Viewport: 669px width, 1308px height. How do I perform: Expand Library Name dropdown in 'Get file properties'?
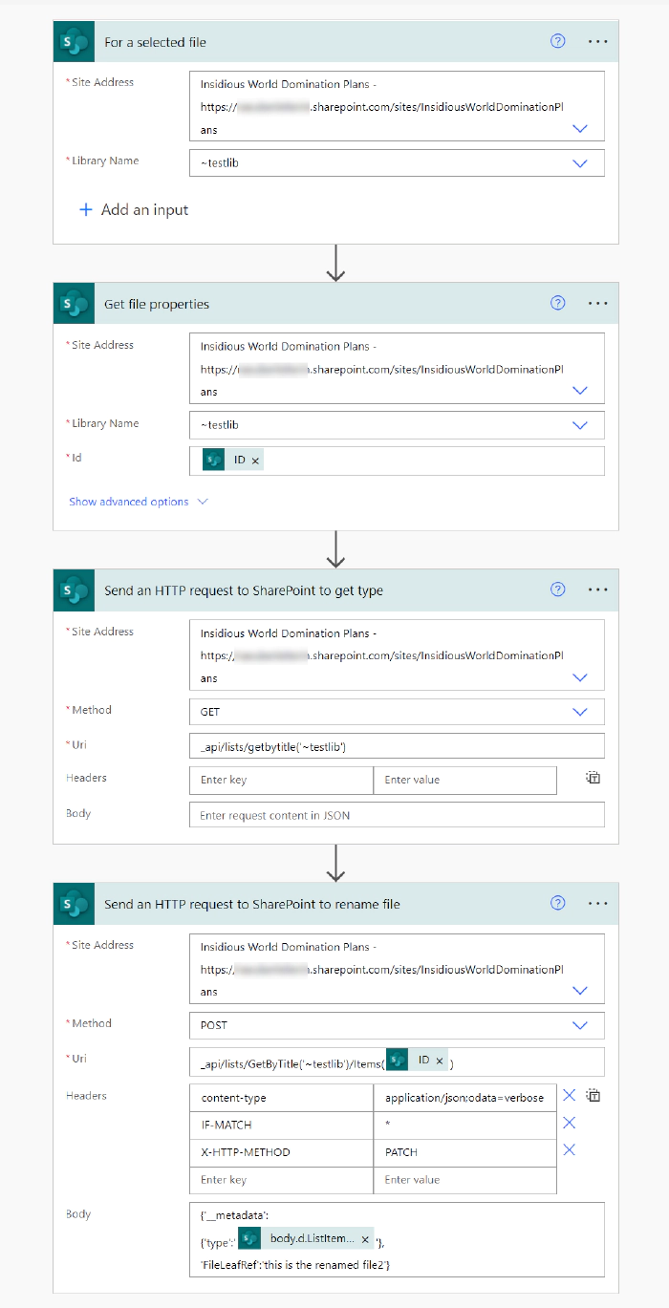580,425
